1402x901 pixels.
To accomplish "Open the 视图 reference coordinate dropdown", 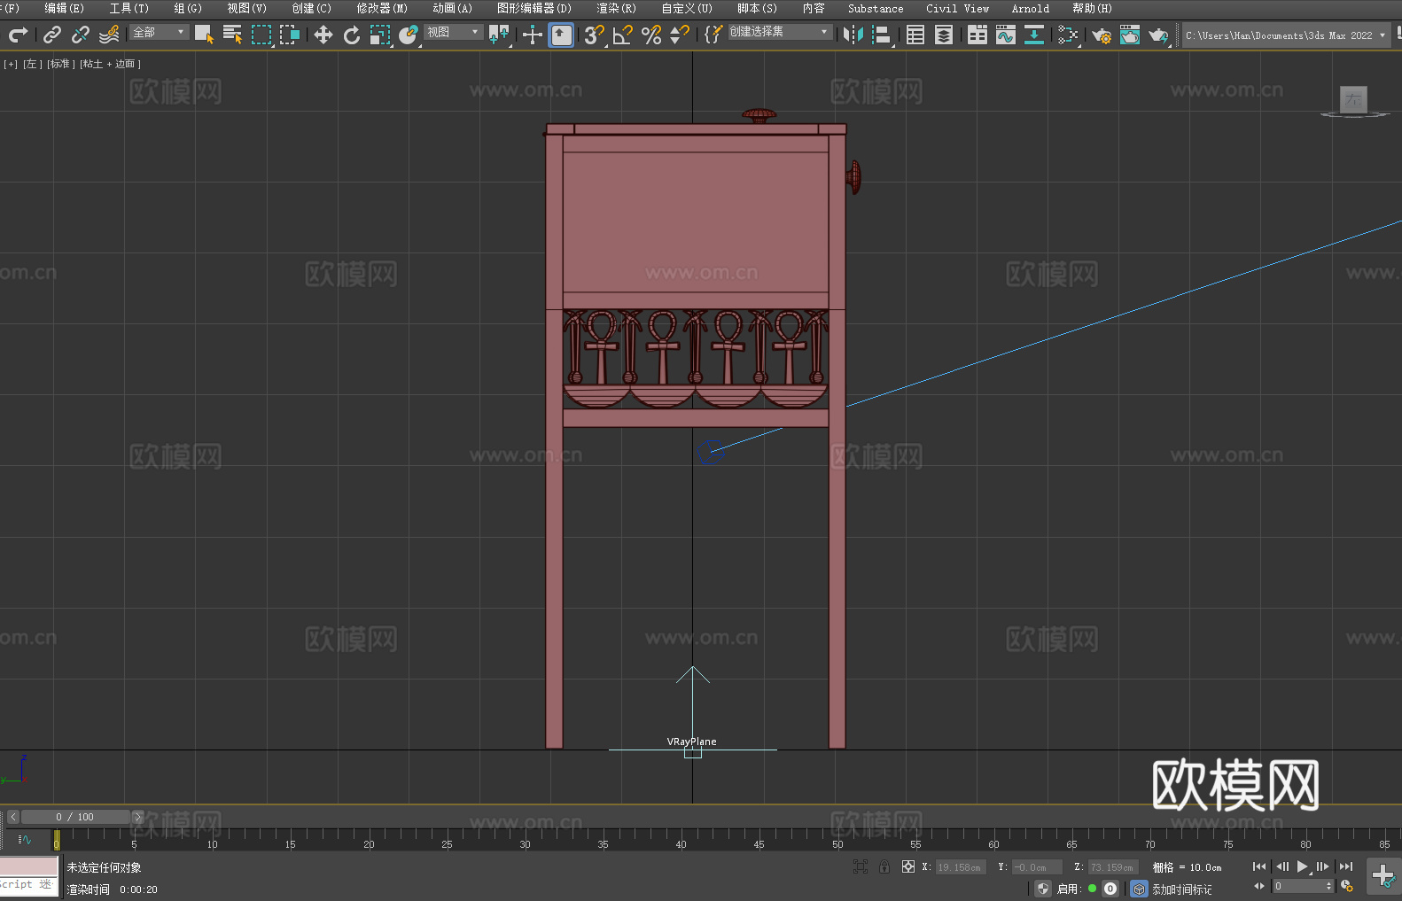I will (453, 32).
